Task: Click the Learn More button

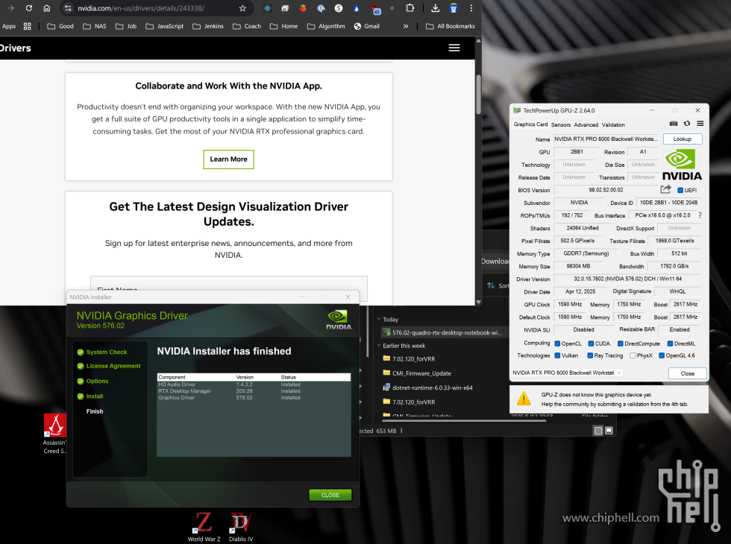Action: pyautogui.click(x=228, y=159)
